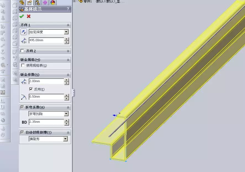This screenshot has width=245, height=172.
Task: Click the D1 depth dimension icon
Action: point(23,41)
